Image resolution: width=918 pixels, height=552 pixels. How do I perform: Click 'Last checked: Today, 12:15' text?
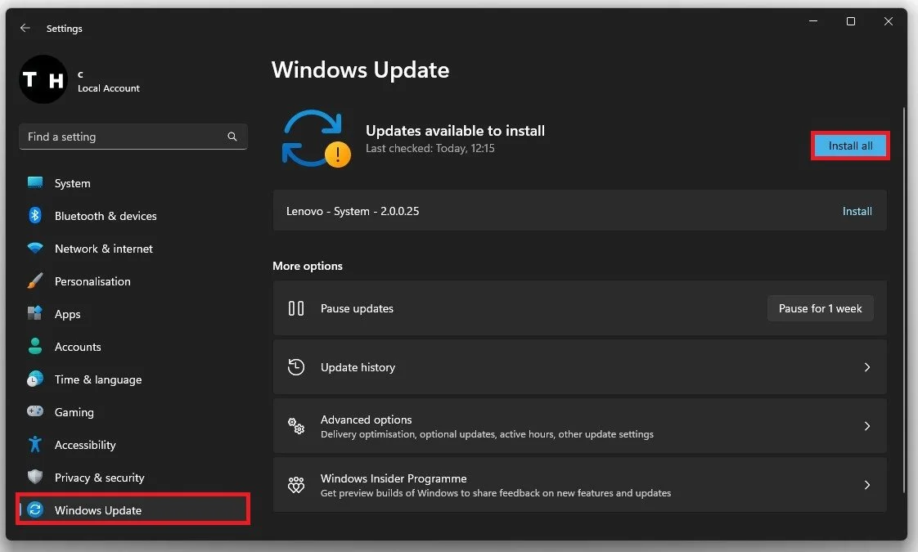click(x=430, y=149)
